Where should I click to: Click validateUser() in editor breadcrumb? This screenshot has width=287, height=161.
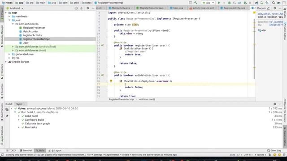pyautogui.click(x=147, y=99)
